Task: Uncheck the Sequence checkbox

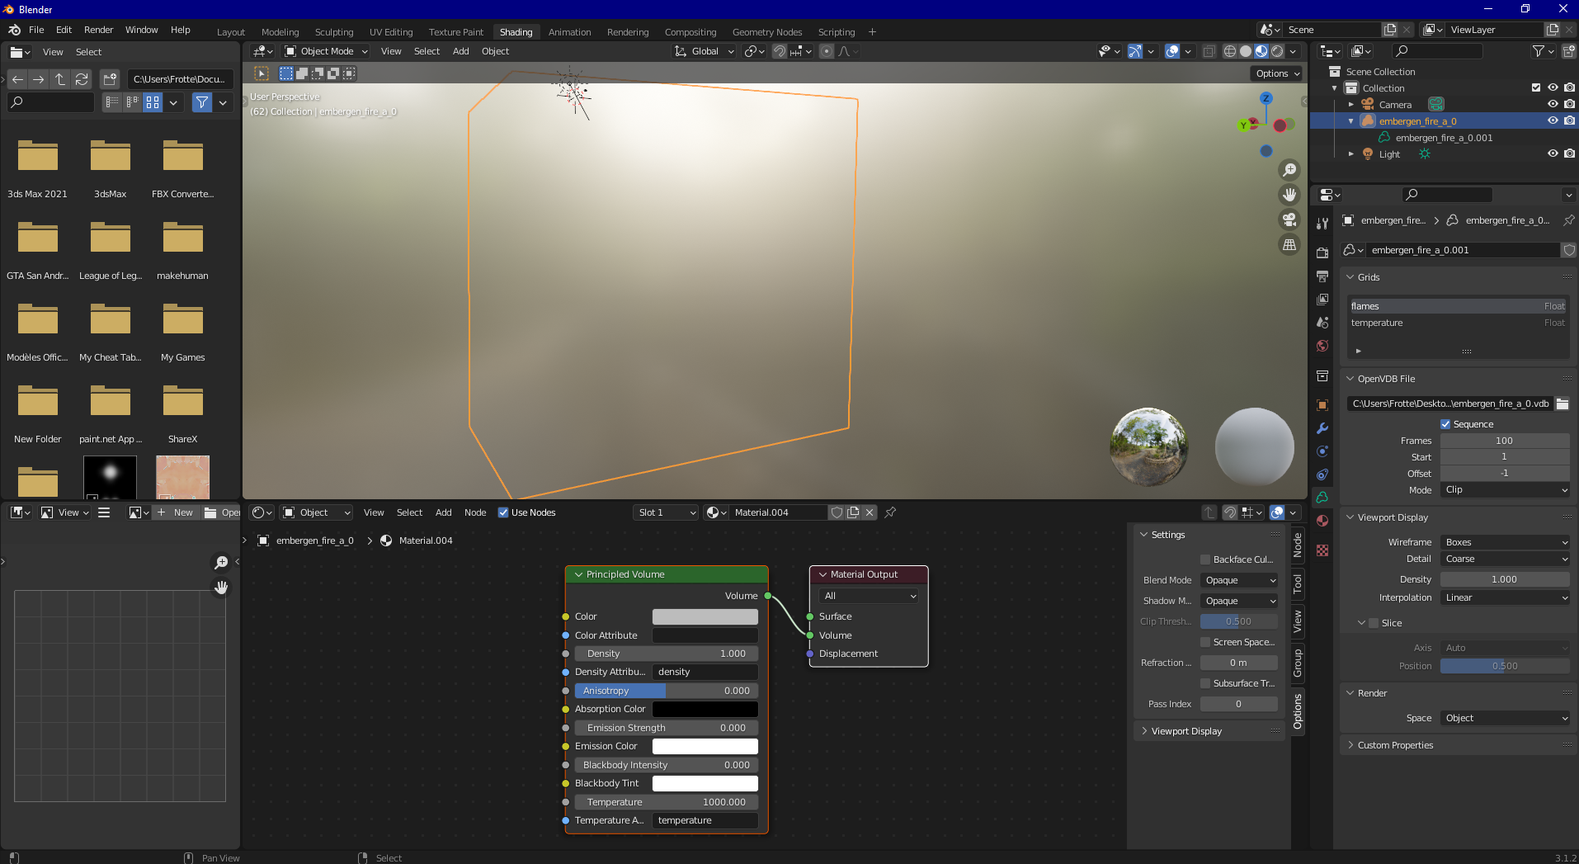Action: 1445,424
